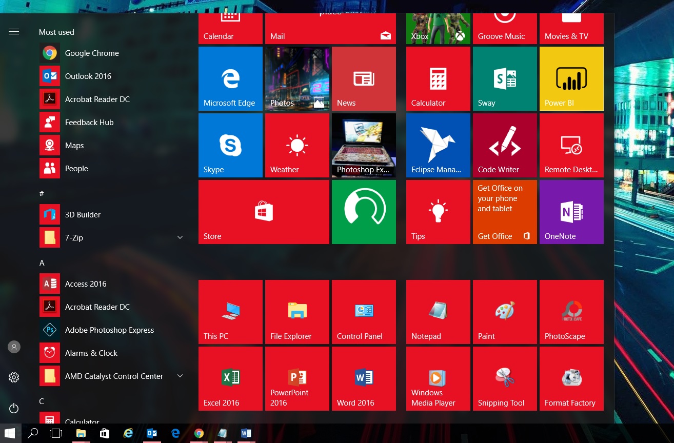
Task: Open the taskbar Search magnifier
Action: click(x=33, y=433)
